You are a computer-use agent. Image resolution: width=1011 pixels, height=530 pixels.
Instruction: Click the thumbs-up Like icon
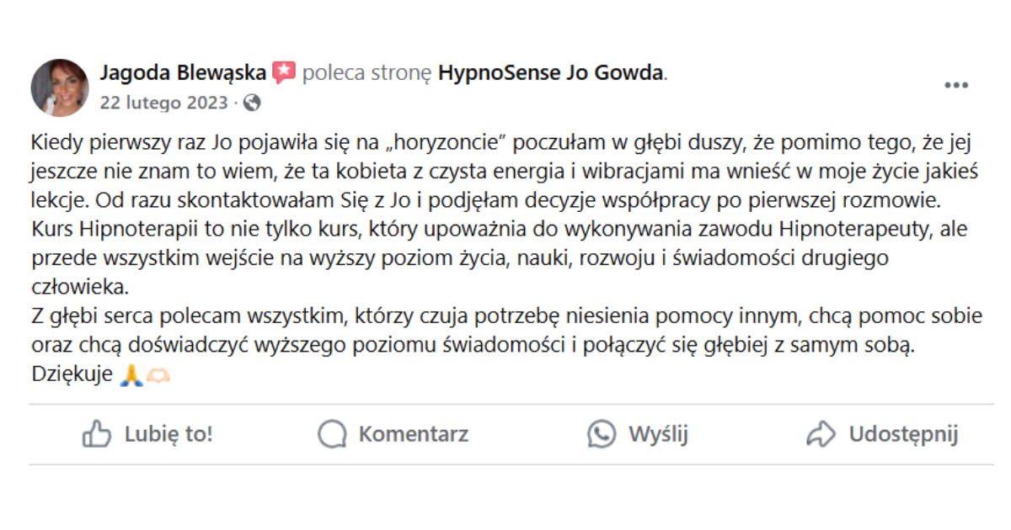tap(97, 434)
